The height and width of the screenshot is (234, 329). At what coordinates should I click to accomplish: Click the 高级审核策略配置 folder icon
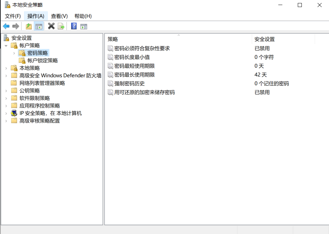click(14, 121)
